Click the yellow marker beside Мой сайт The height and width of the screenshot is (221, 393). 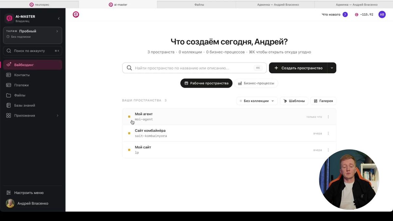129,150
